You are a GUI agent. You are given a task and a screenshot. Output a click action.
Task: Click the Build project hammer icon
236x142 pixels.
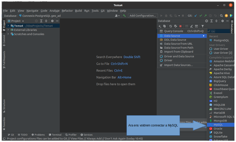pyautogui.click(x=124, y=16)
